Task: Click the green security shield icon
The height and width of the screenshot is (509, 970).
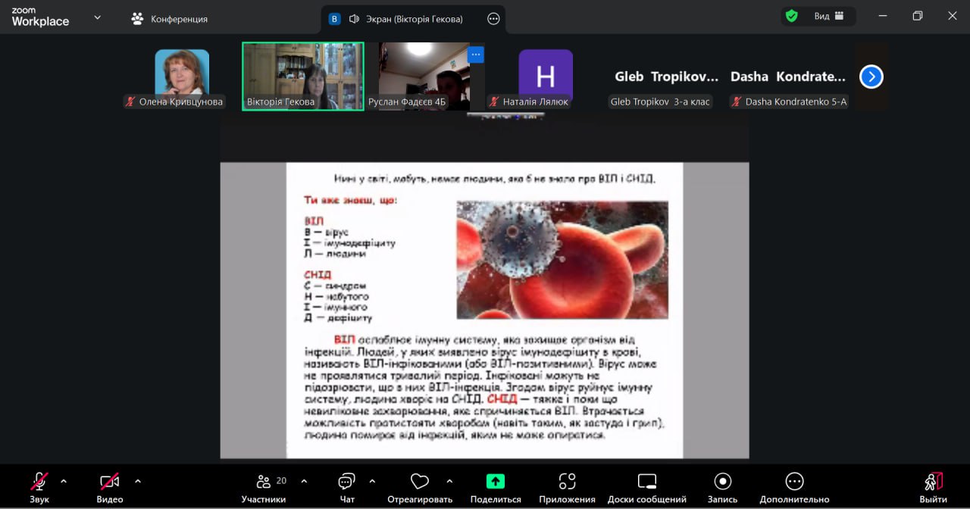Action: [x=792, y=16]
